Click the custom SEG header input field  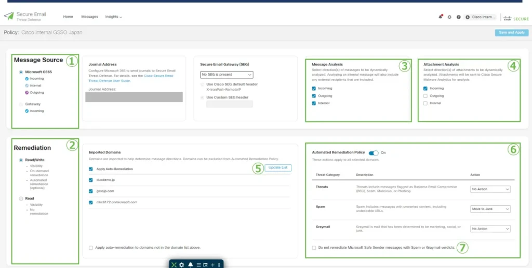[x=230, y=104]
